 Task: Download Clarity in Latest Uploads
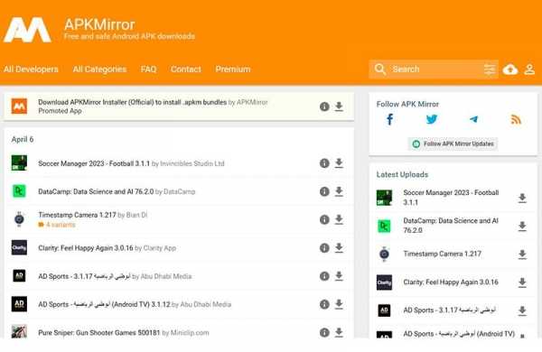point(522,283)
